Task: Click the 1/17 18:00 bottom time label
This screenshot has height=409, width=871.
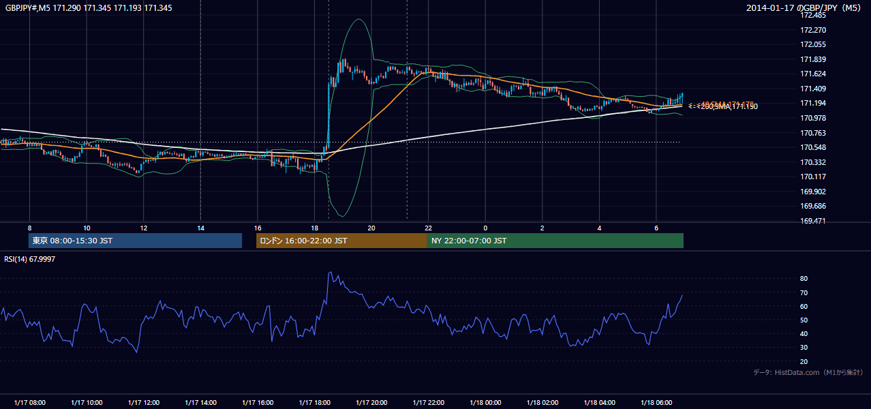Action: 314,402
